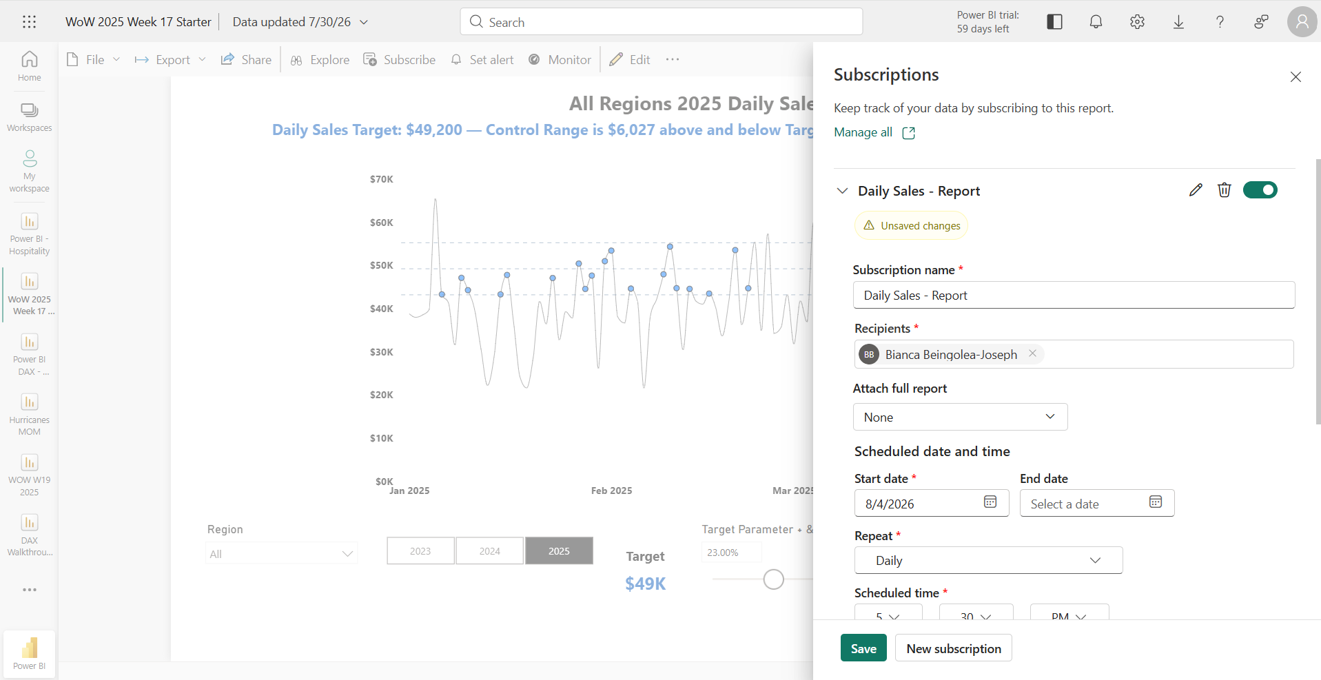Show more toolbar options ellipsis
Viewport: 1321px width, 680px height.
[673, 59]
